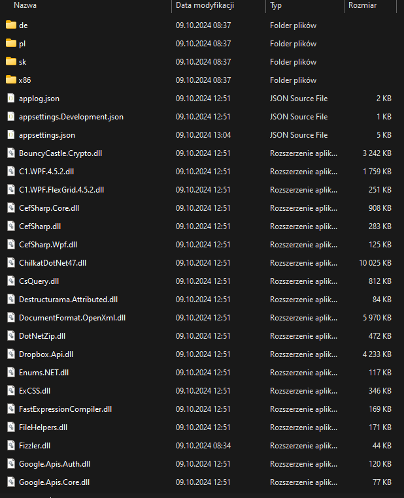The image size is (404, 498).
Task: Click the appsettings.Development.json file icon
Action: click(x=11, y=117)
